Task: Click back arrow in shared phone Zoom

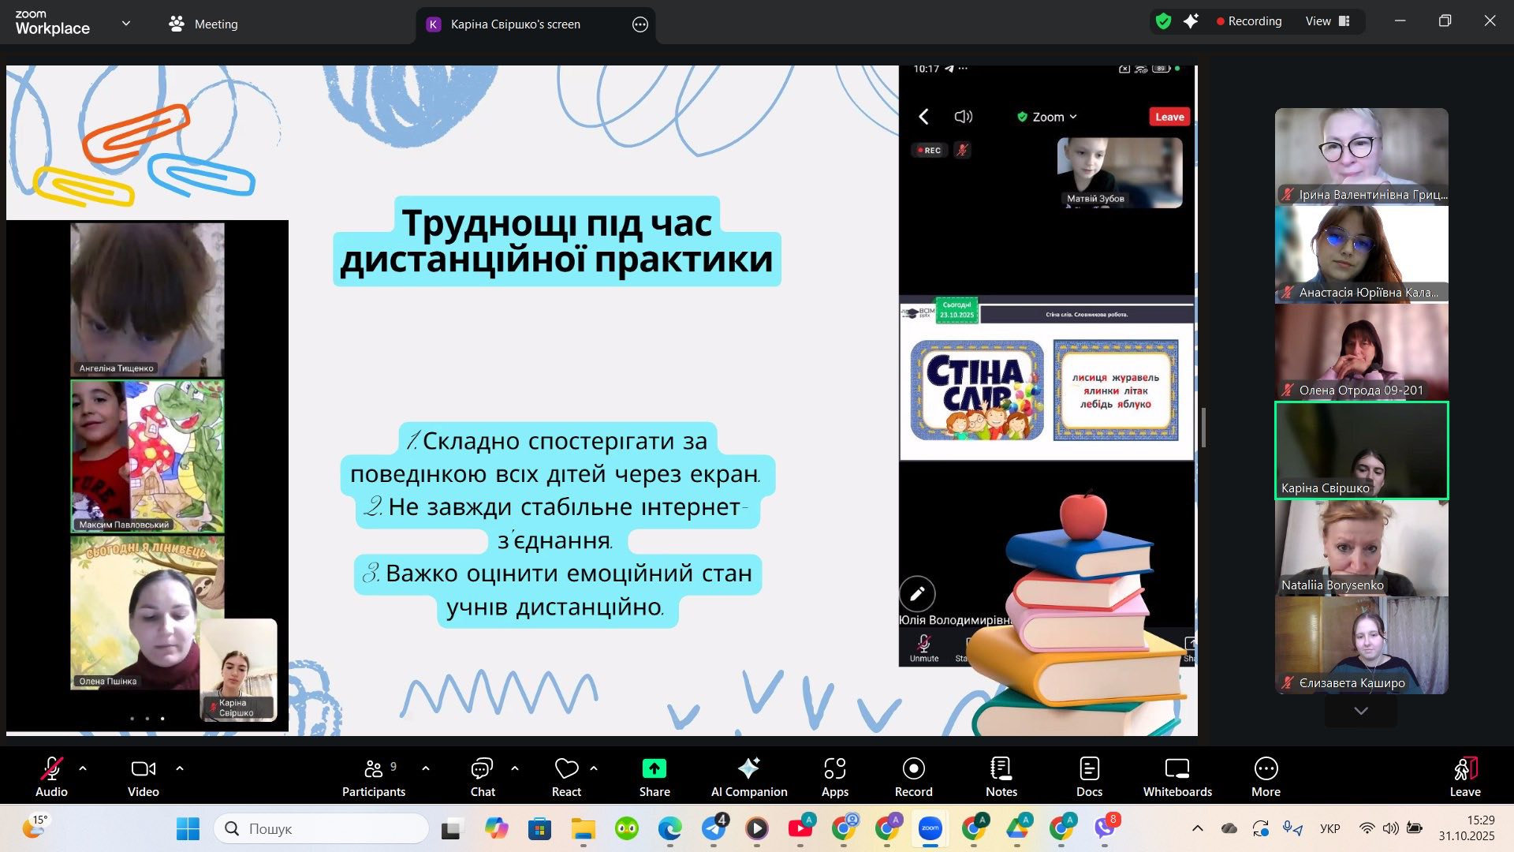Action: pyautogui.click(x=923, y=117)
